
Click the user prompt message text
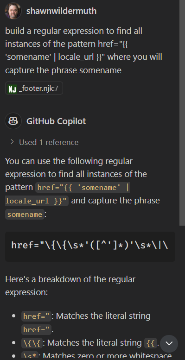[x=83, y=51]
